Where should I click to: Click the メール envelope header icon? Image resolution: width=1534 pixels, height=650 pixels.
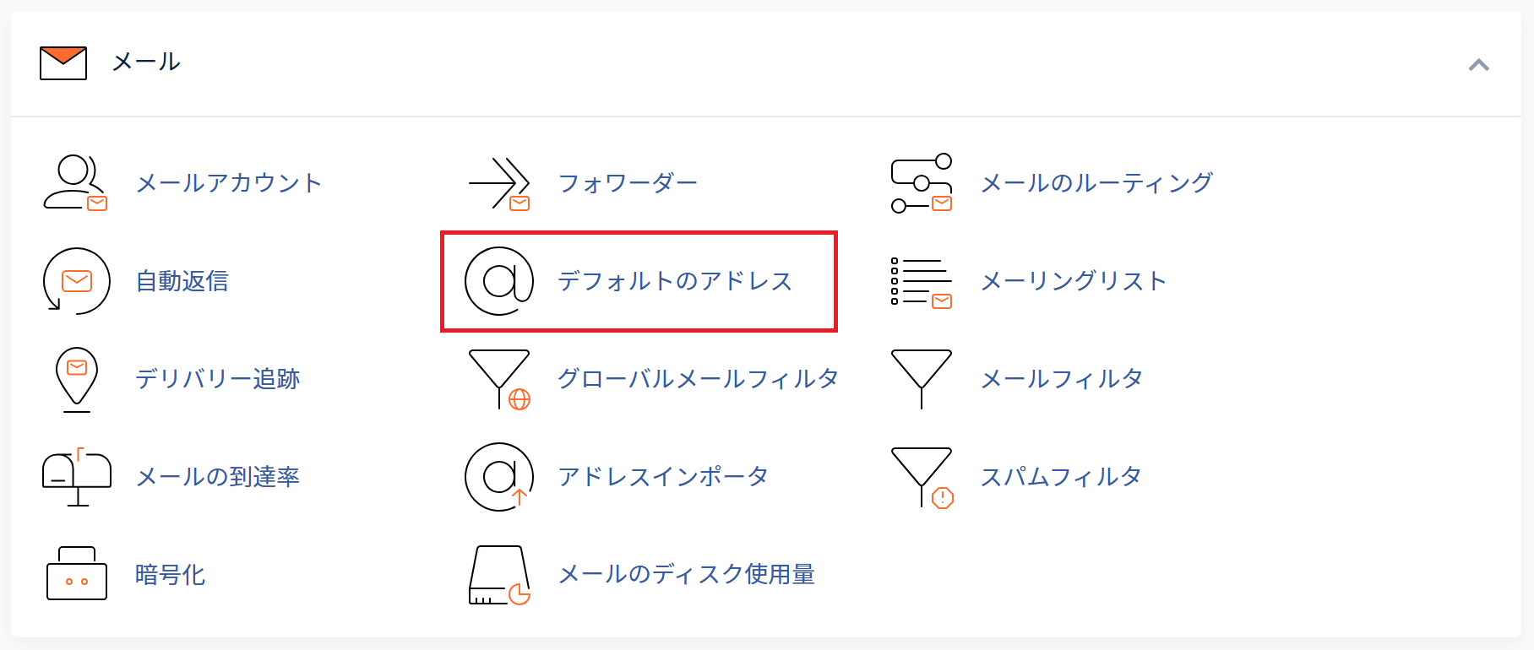click(x=63, y=63)
